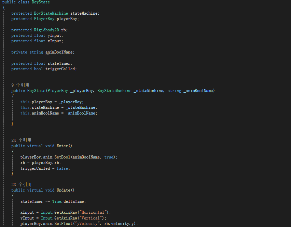Place cursor on "this.playerBoy = _playerBoy;" line
291x227 pixels.
click(x=52, y=102)
